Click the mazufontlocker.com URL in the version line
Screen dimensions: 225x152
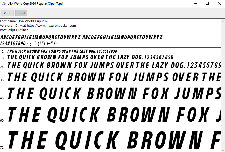click(x=51, y=26)
